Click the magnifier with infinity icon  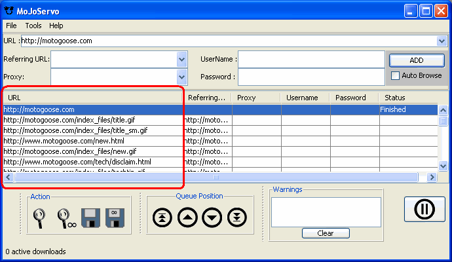coord(66,217)
